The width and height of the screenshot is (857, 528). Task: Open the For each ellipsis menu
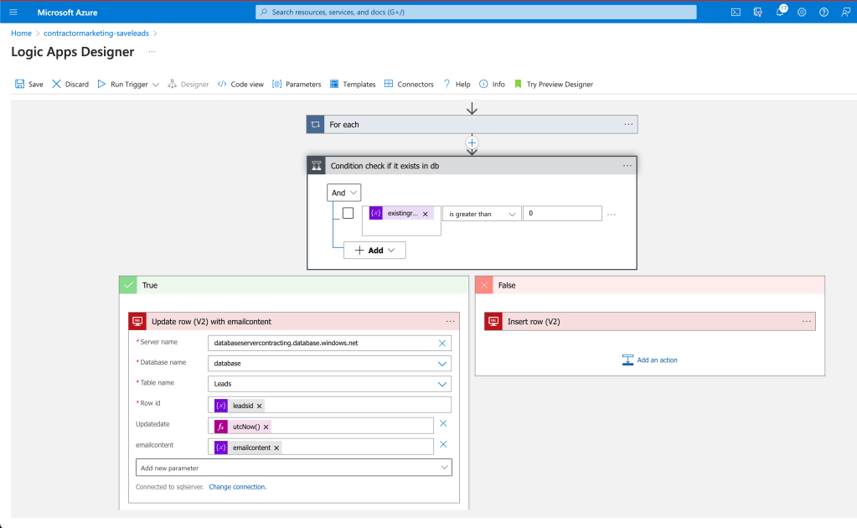click(x=628, y=125)
